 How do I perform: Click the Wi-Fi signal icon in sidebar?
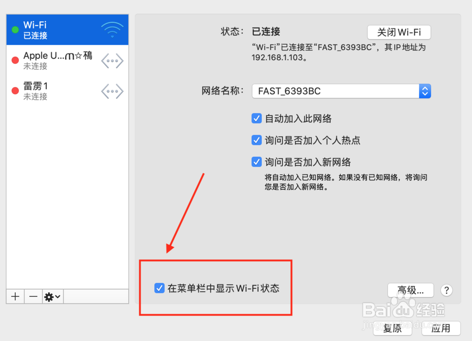click(112, 30)
